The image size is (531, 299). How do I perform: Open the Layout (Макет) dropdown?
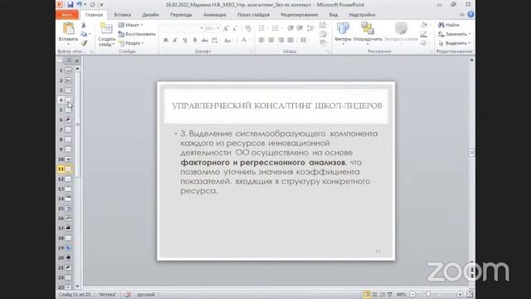[131, 25]
